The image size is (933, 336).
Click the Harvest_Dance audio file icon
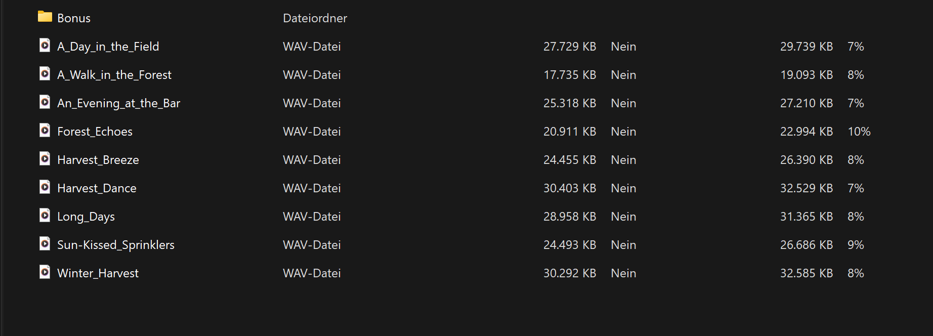[x=45, y=187]
